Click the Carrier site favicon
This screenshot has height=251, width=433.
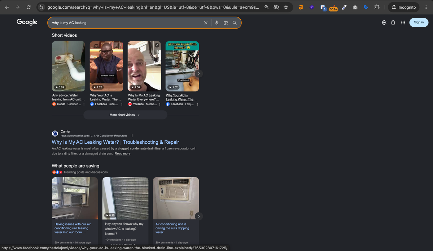click(55, 134)
